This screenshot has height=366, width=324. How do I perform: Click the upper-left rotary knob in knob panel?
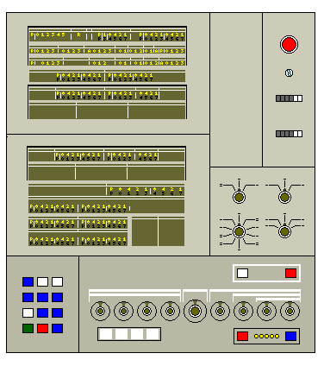click(x=239, y=198)
